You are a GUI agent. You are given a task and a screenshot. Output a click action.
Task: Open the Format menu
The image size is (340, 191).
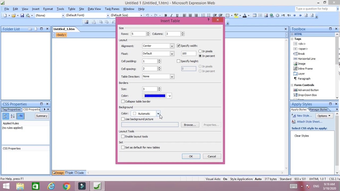(48, 9)
